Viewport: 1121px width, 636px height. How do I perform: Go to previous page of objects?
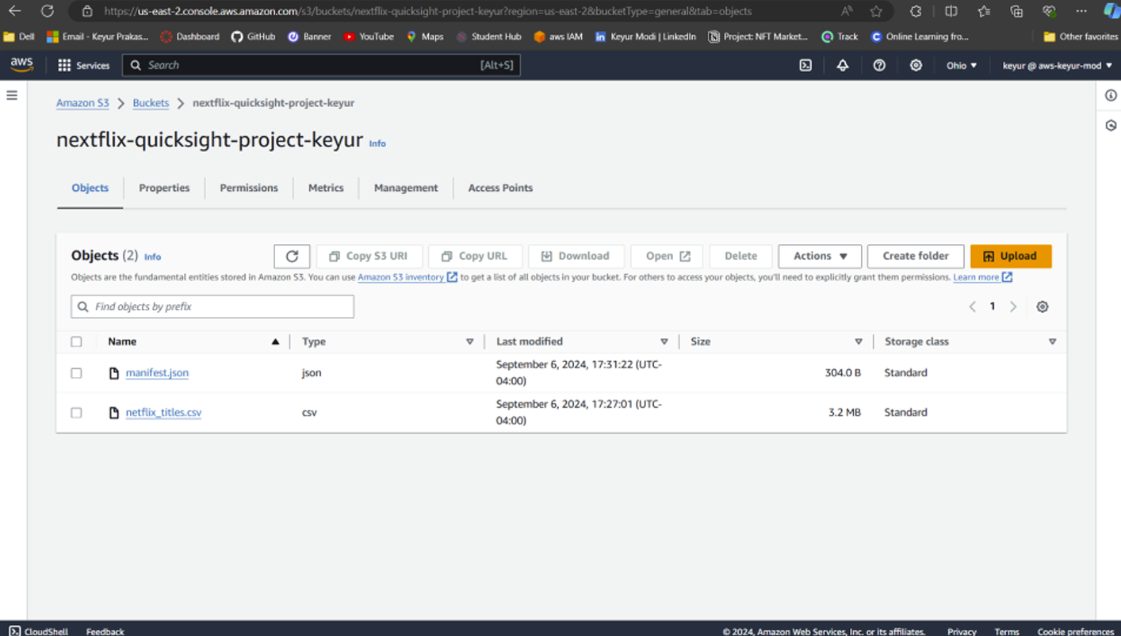pos(972,307)
